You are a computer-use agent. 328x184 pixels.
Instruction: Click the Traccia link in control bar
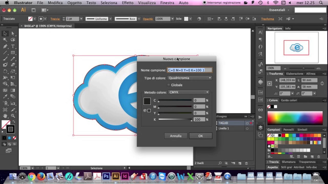coord(55,19)
